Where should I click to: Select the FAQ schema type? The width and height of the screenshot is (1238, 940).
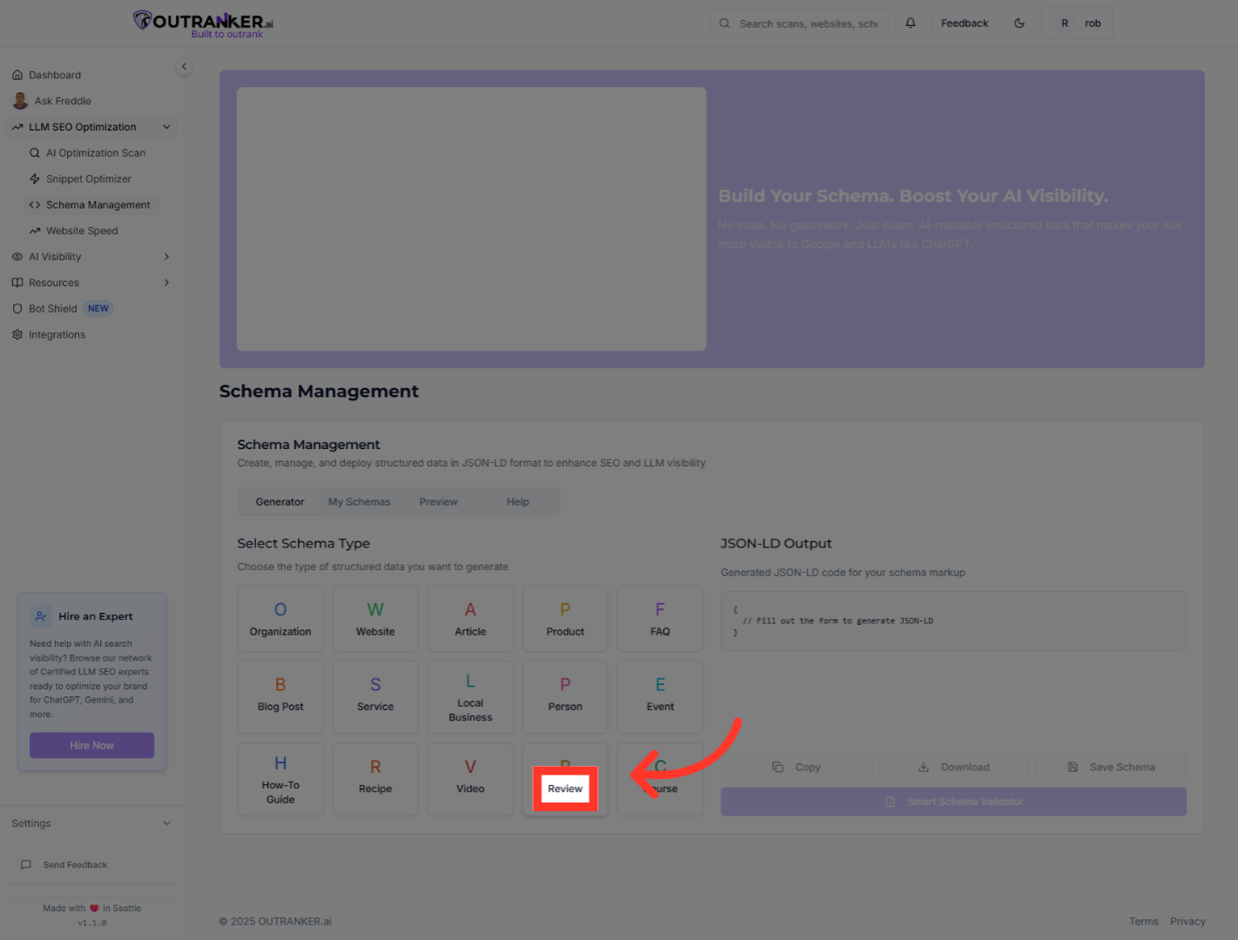(x=660, y=619)
